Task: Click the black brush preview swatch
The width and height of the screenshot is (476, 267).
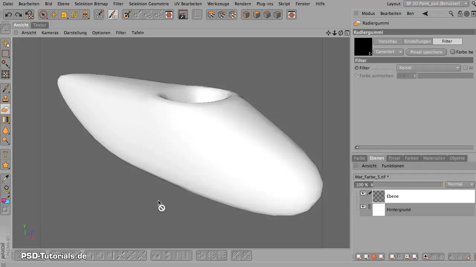Action: click(363, 47)
